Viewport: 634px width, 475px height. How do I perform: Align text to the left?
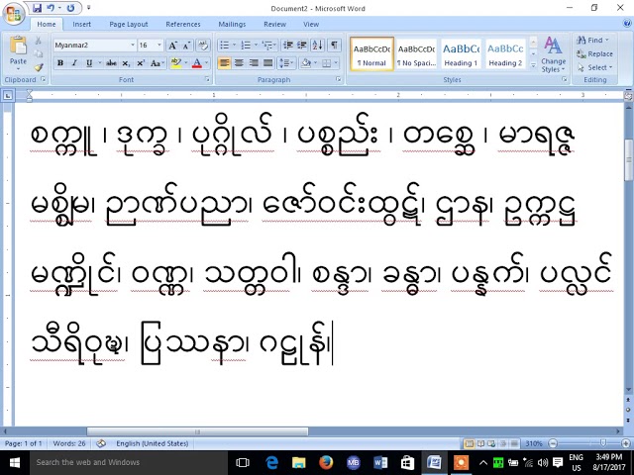coord(225,63)
